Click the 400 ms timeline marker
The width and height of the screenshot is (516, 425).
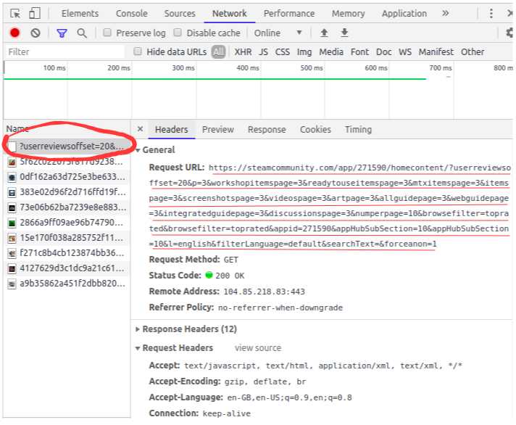(247, 68)
